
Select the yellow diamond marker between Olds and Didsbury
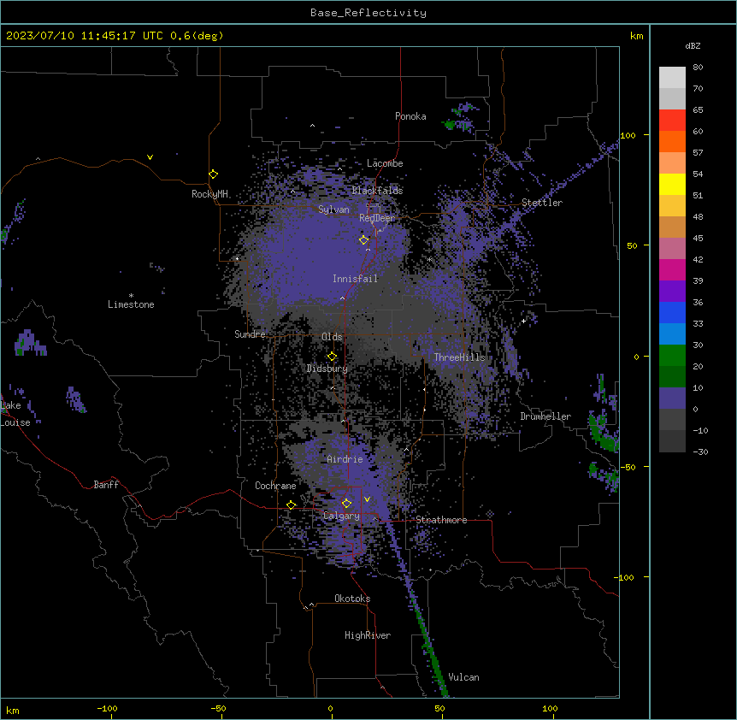click(333, 357)
